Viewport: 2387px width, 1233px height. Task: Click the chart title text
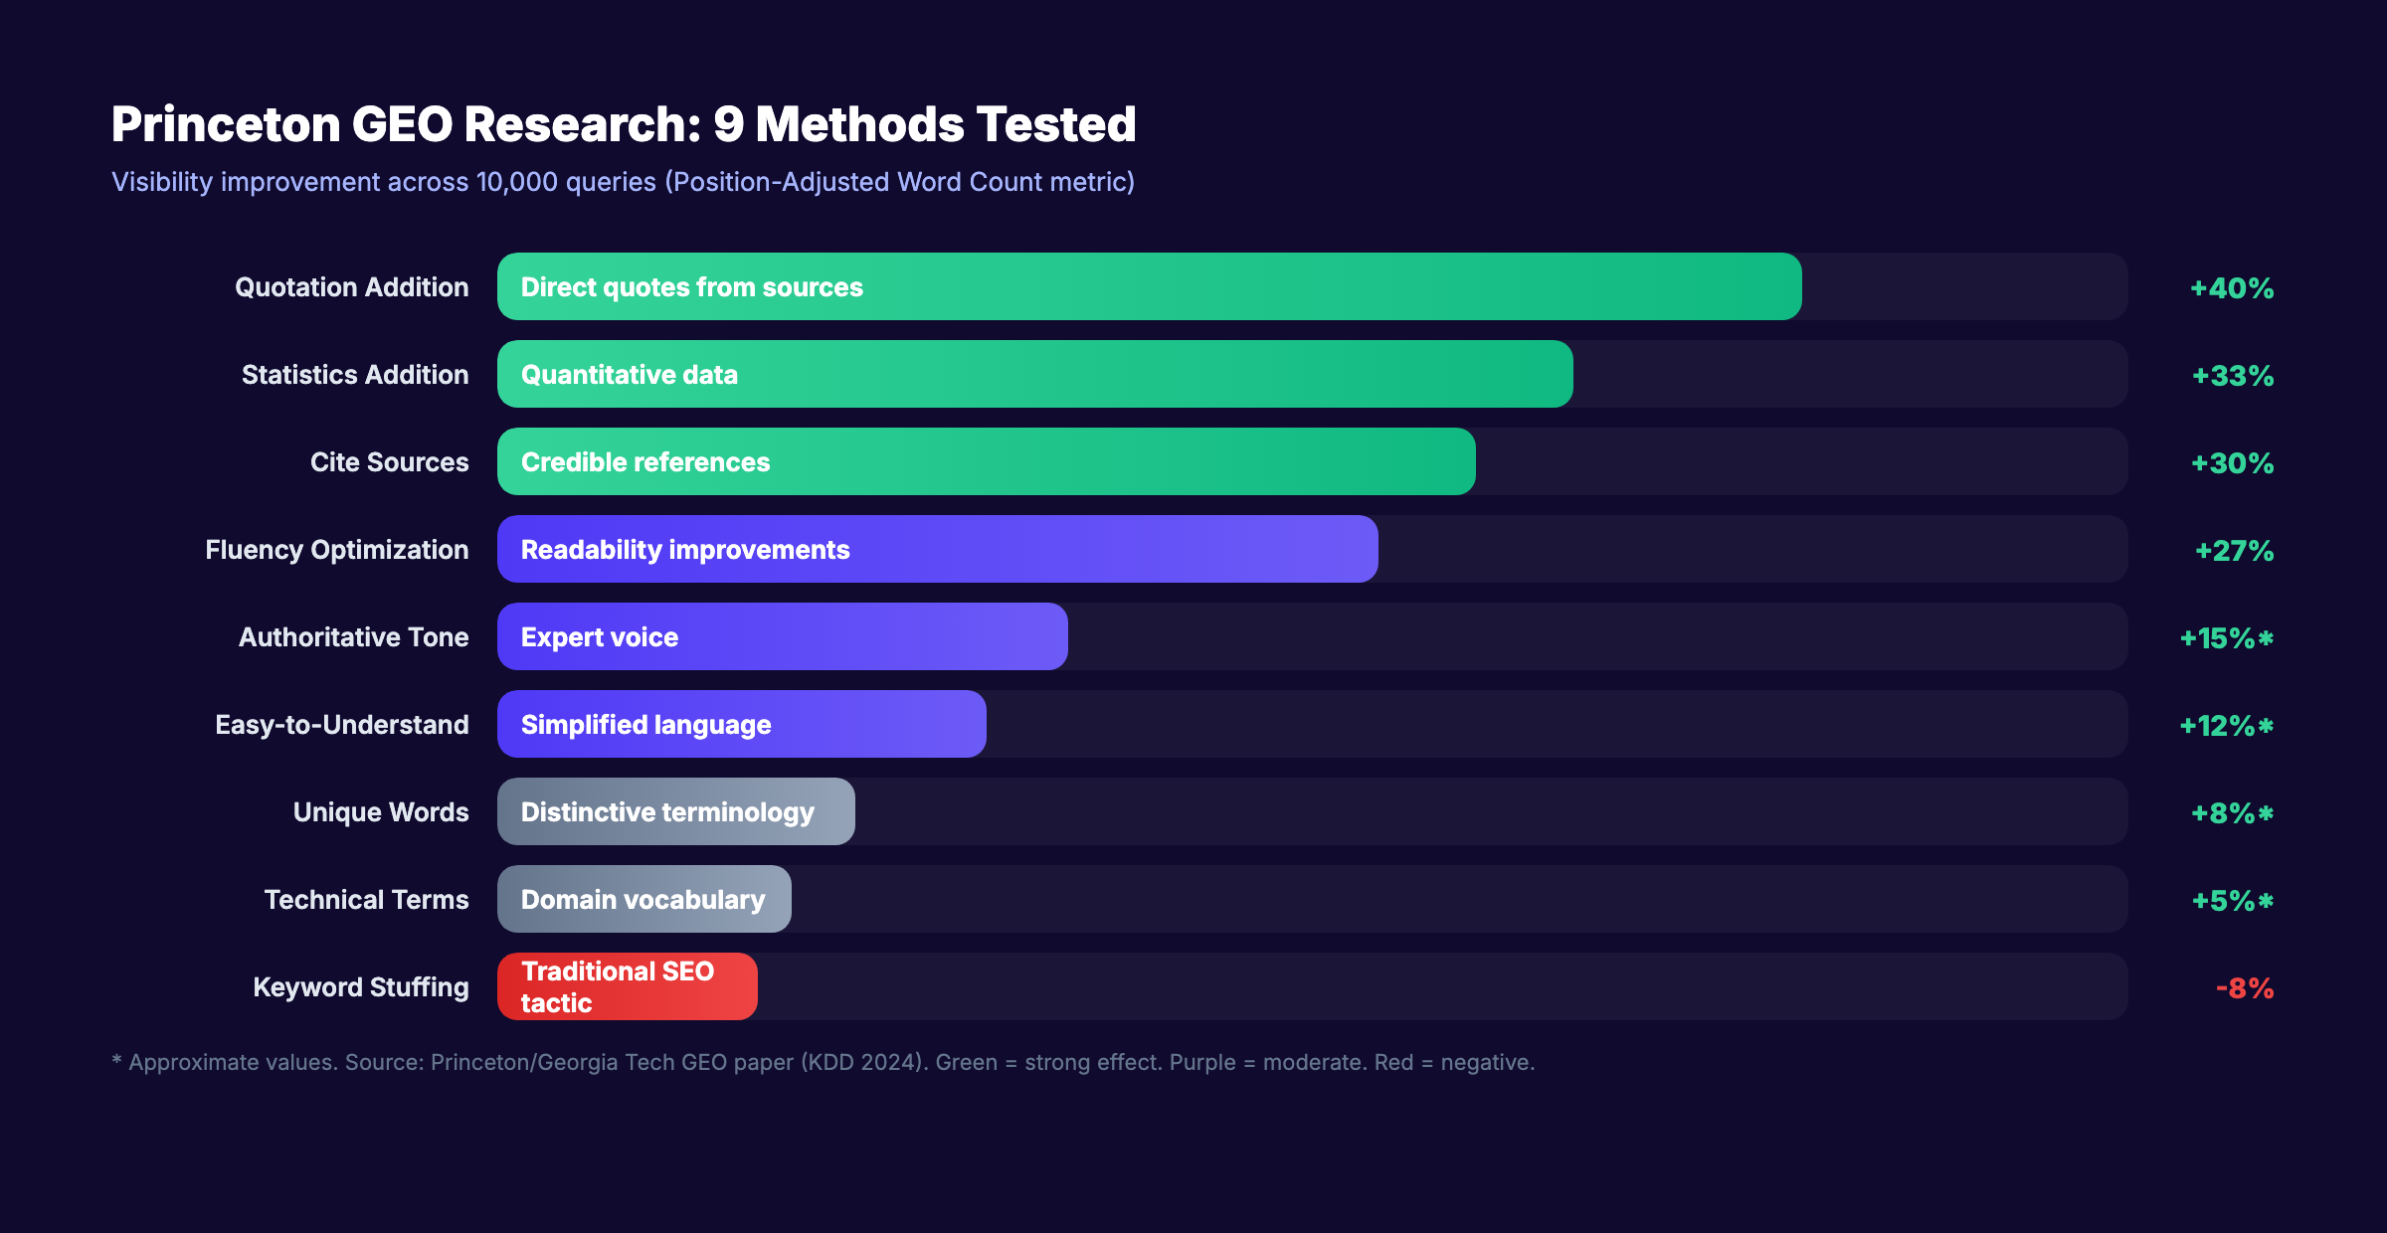coord(624,122)
